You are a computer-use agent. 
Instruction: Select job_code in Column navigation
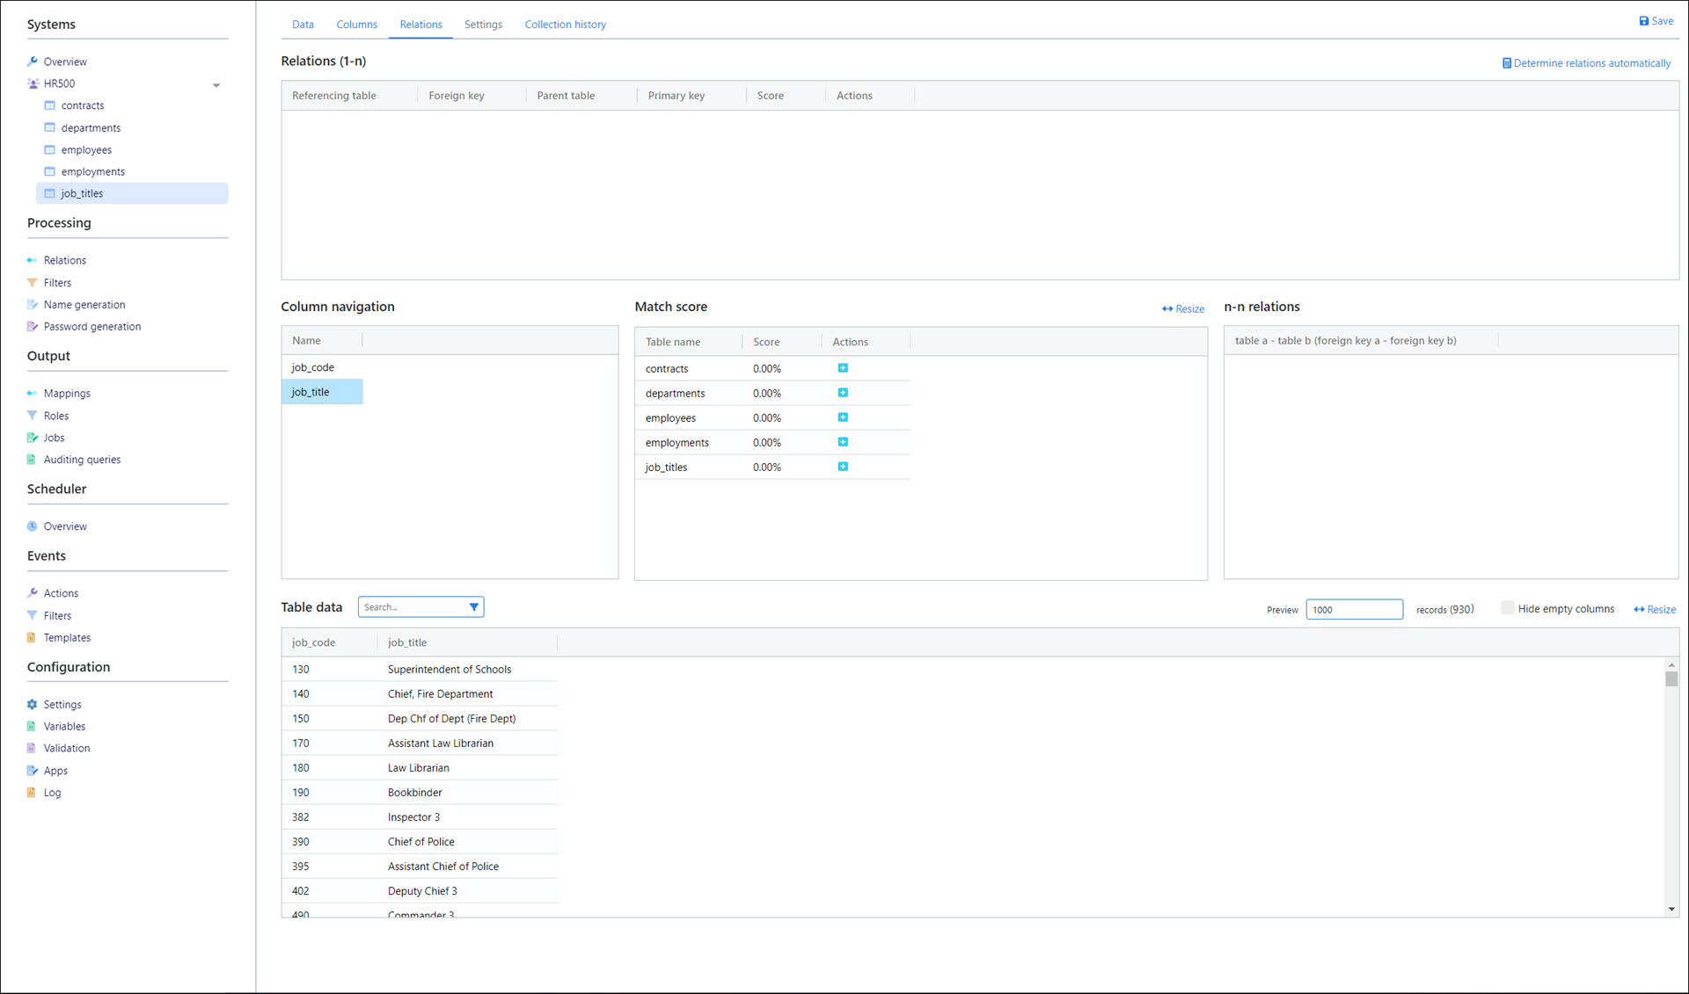tap(313, 367)
